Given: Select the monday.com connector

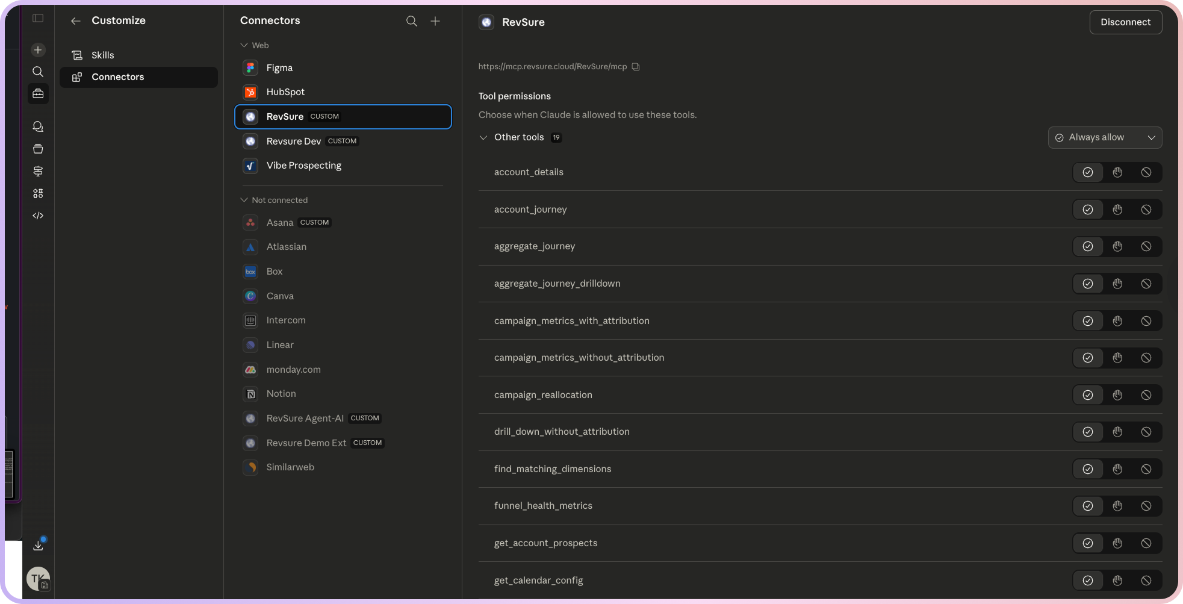Looking at the screenshot, I should click(x=343, y=369).
